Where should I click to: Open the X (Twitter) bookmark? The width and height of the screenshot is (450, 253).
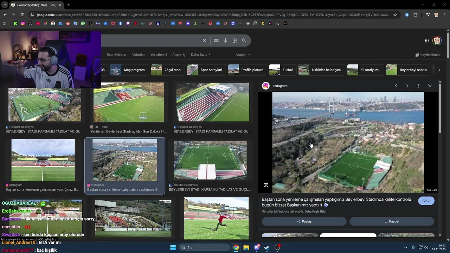[x=30, y=24]
